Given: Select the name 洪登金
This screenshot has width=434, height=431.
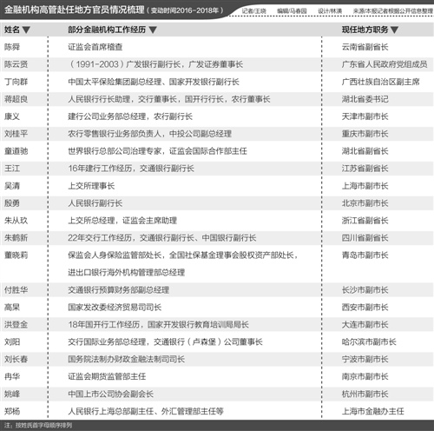Looking at the screenshot, I should [16, 324].
